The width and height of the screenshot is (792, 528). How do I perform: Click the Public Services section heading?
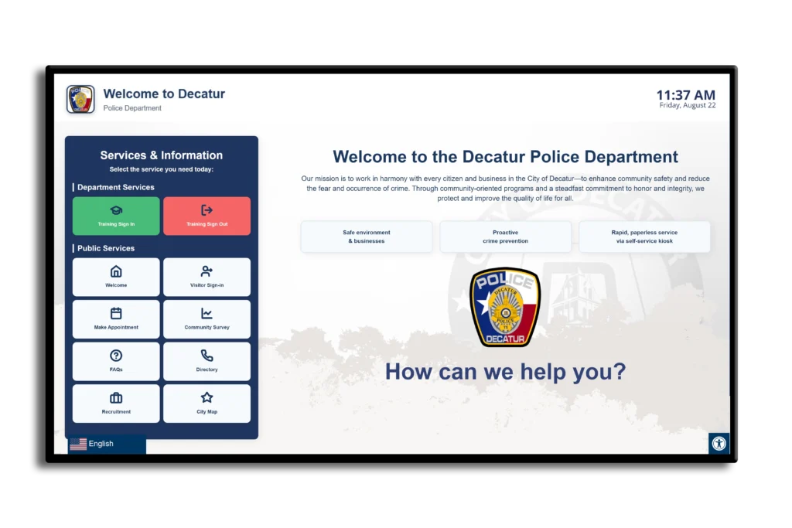[105, 248]
